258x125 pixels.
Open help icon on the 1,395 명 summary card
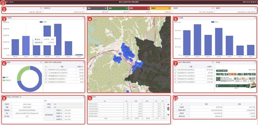41,8
